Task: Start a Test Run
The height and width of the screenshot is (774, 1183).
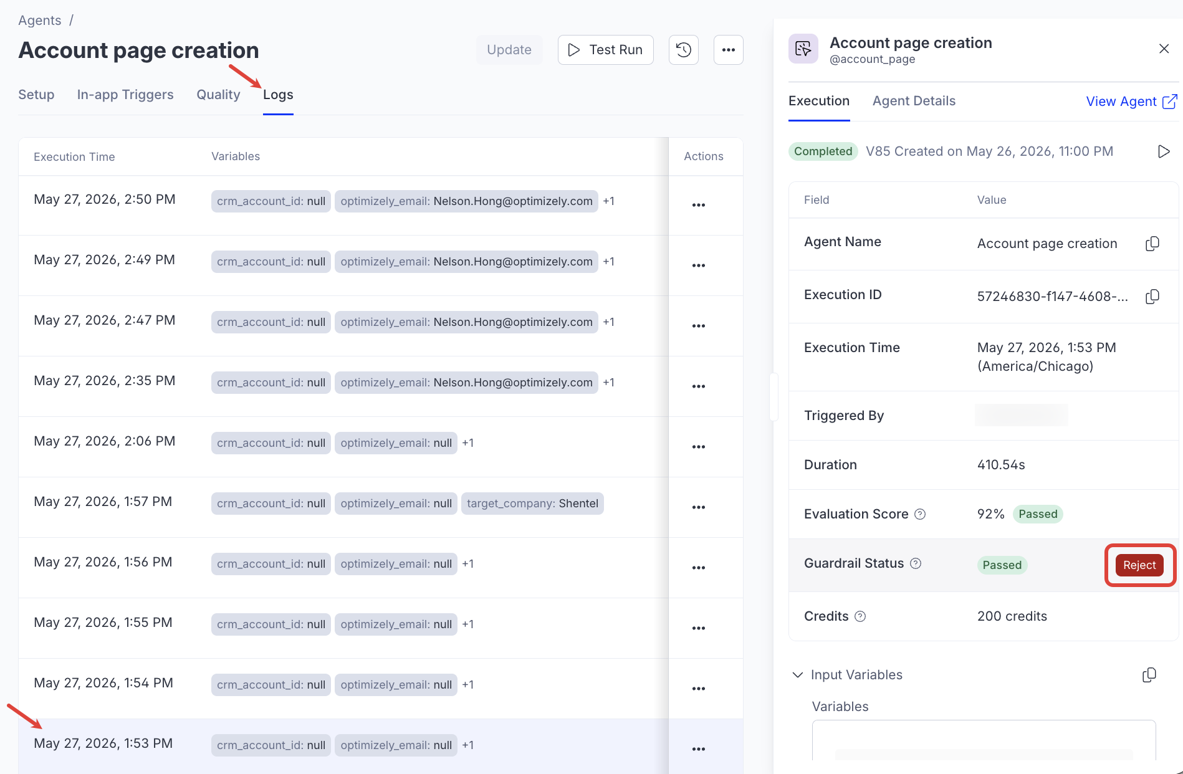Action: [x=605, y=50]
